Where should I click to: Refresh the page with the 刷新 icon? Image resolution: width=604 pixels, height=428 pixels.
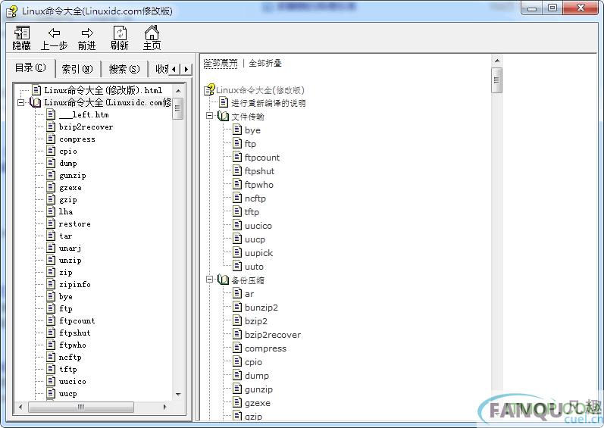pos(120,38)
